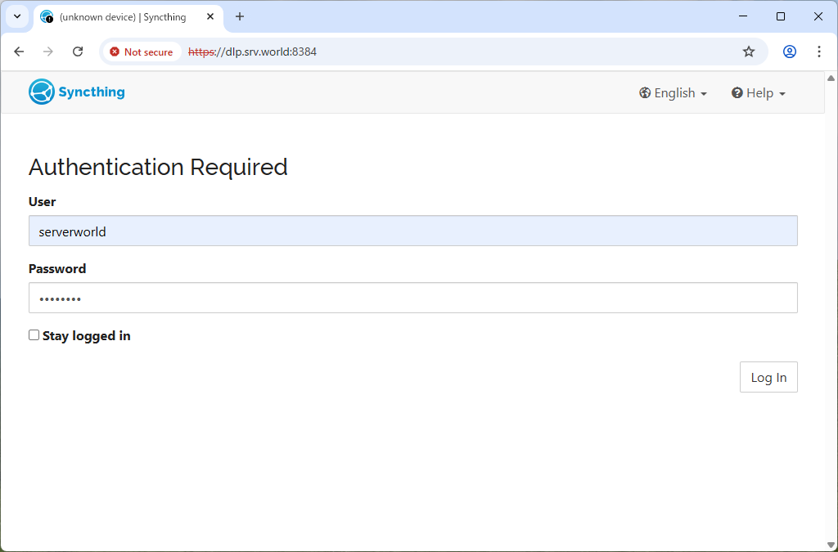Screen dimensions: 838x552
Task: Click the Syncthing brand name link
Action: coord(92,92)
